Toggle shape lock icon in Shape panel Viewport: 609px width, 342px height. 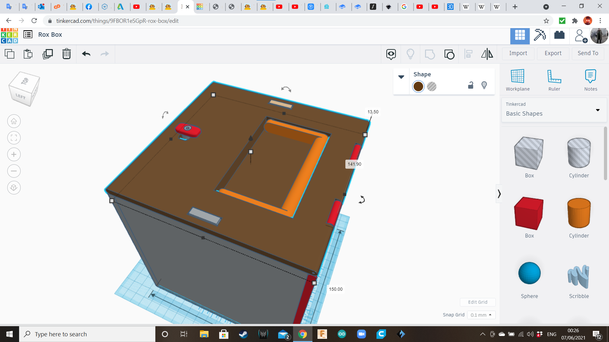[x=471, y=85]
